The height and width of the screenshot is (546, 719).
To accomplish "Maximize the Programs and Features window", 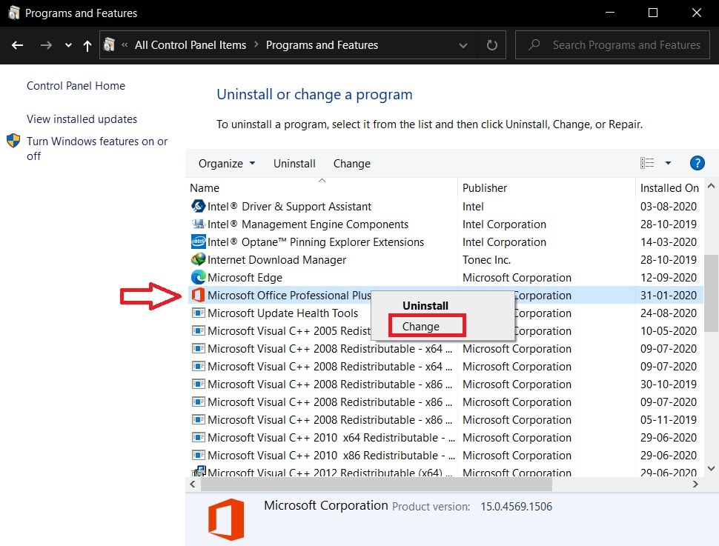I will pyautogui.click(x=653, y=13).
